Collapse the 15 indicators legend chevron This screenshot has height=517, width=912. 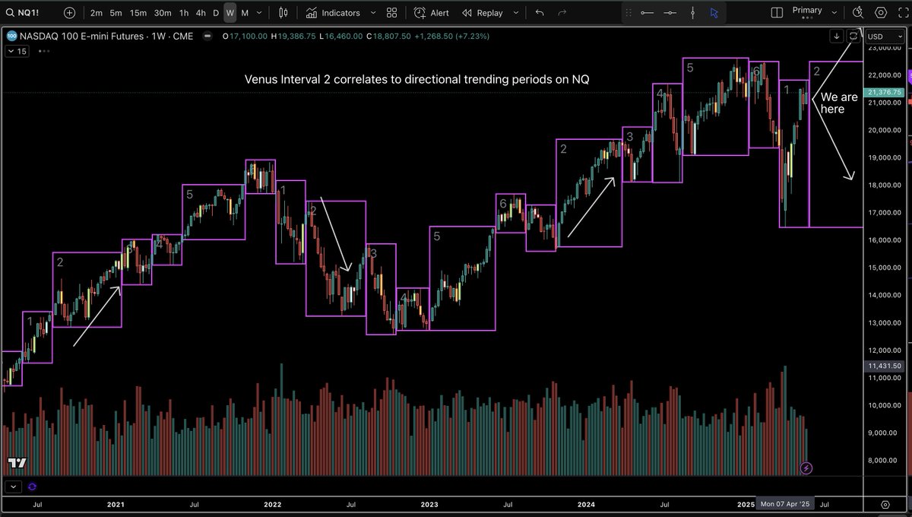pos(17,51)
